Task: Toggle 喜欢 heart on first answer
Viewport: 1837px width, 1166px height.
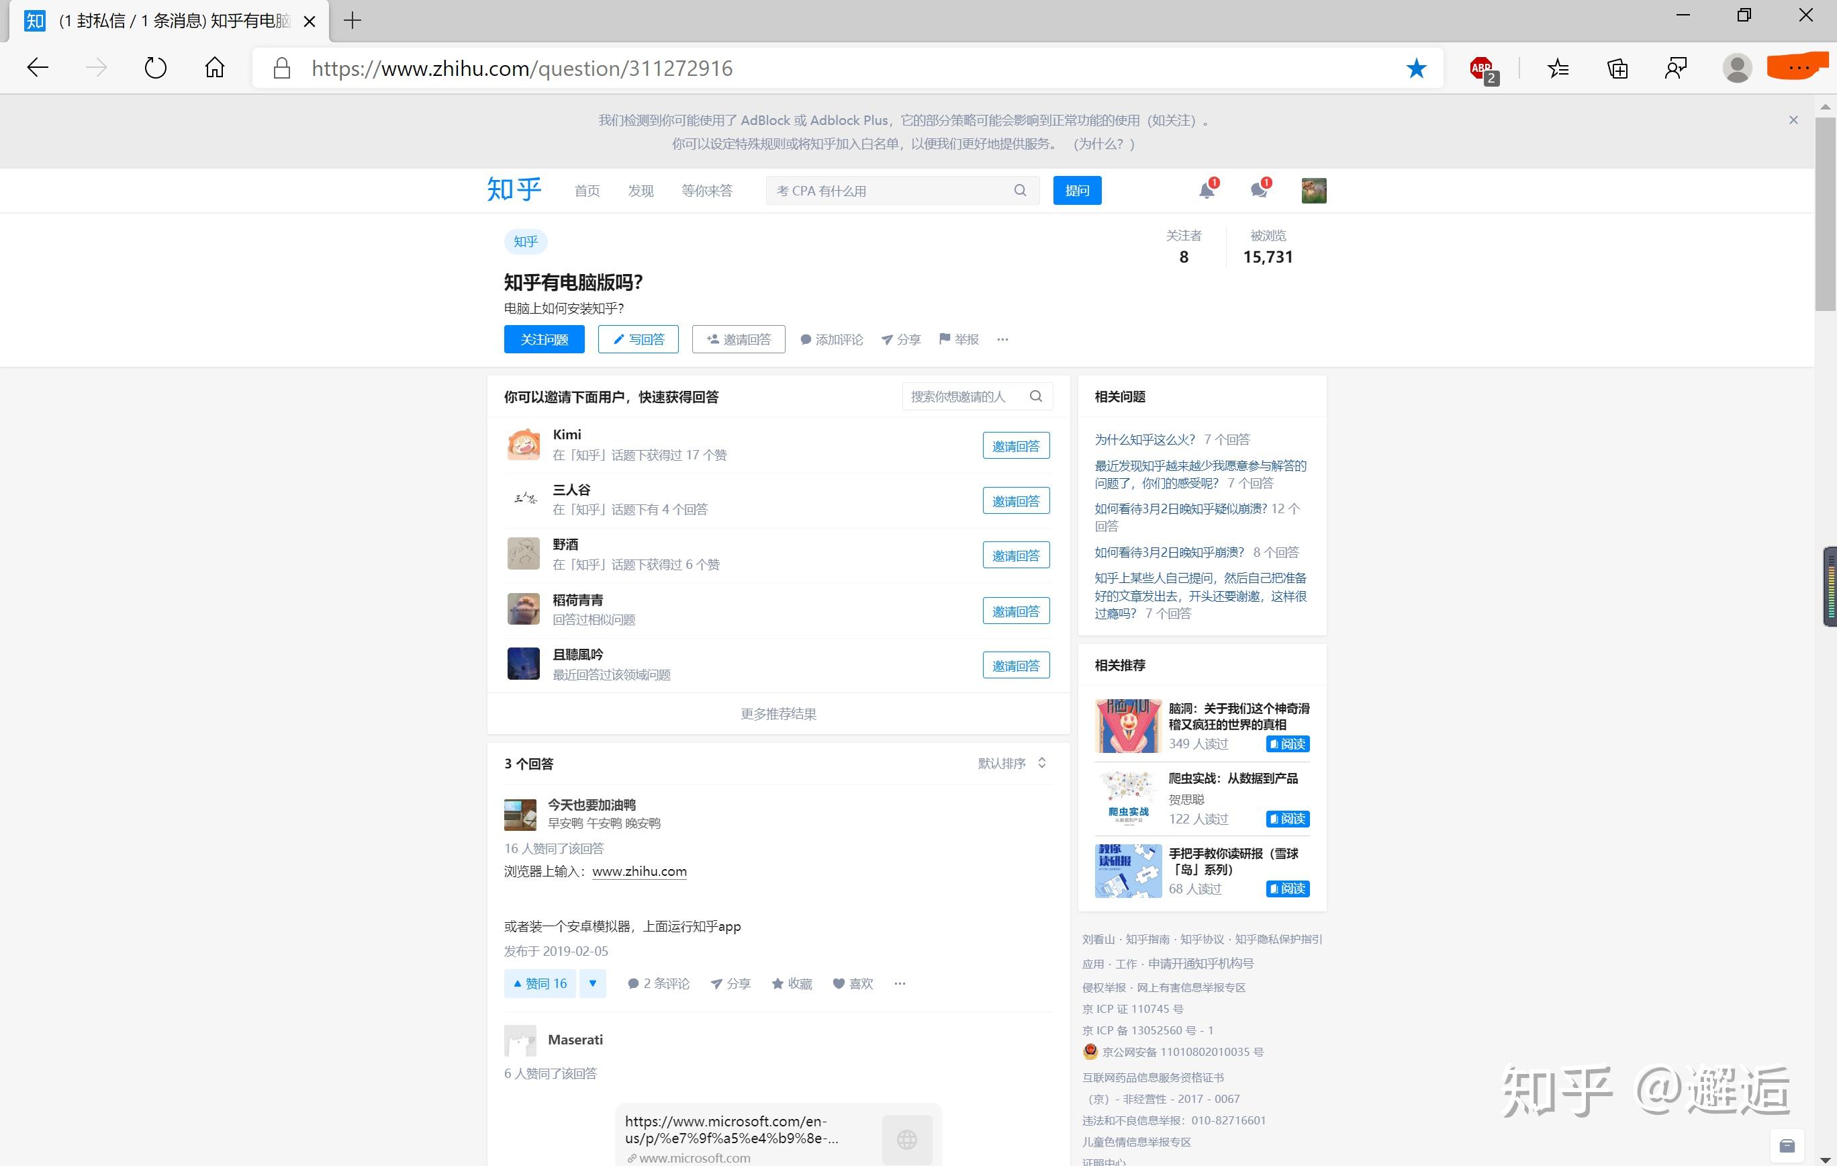Action: pos(853,983)
